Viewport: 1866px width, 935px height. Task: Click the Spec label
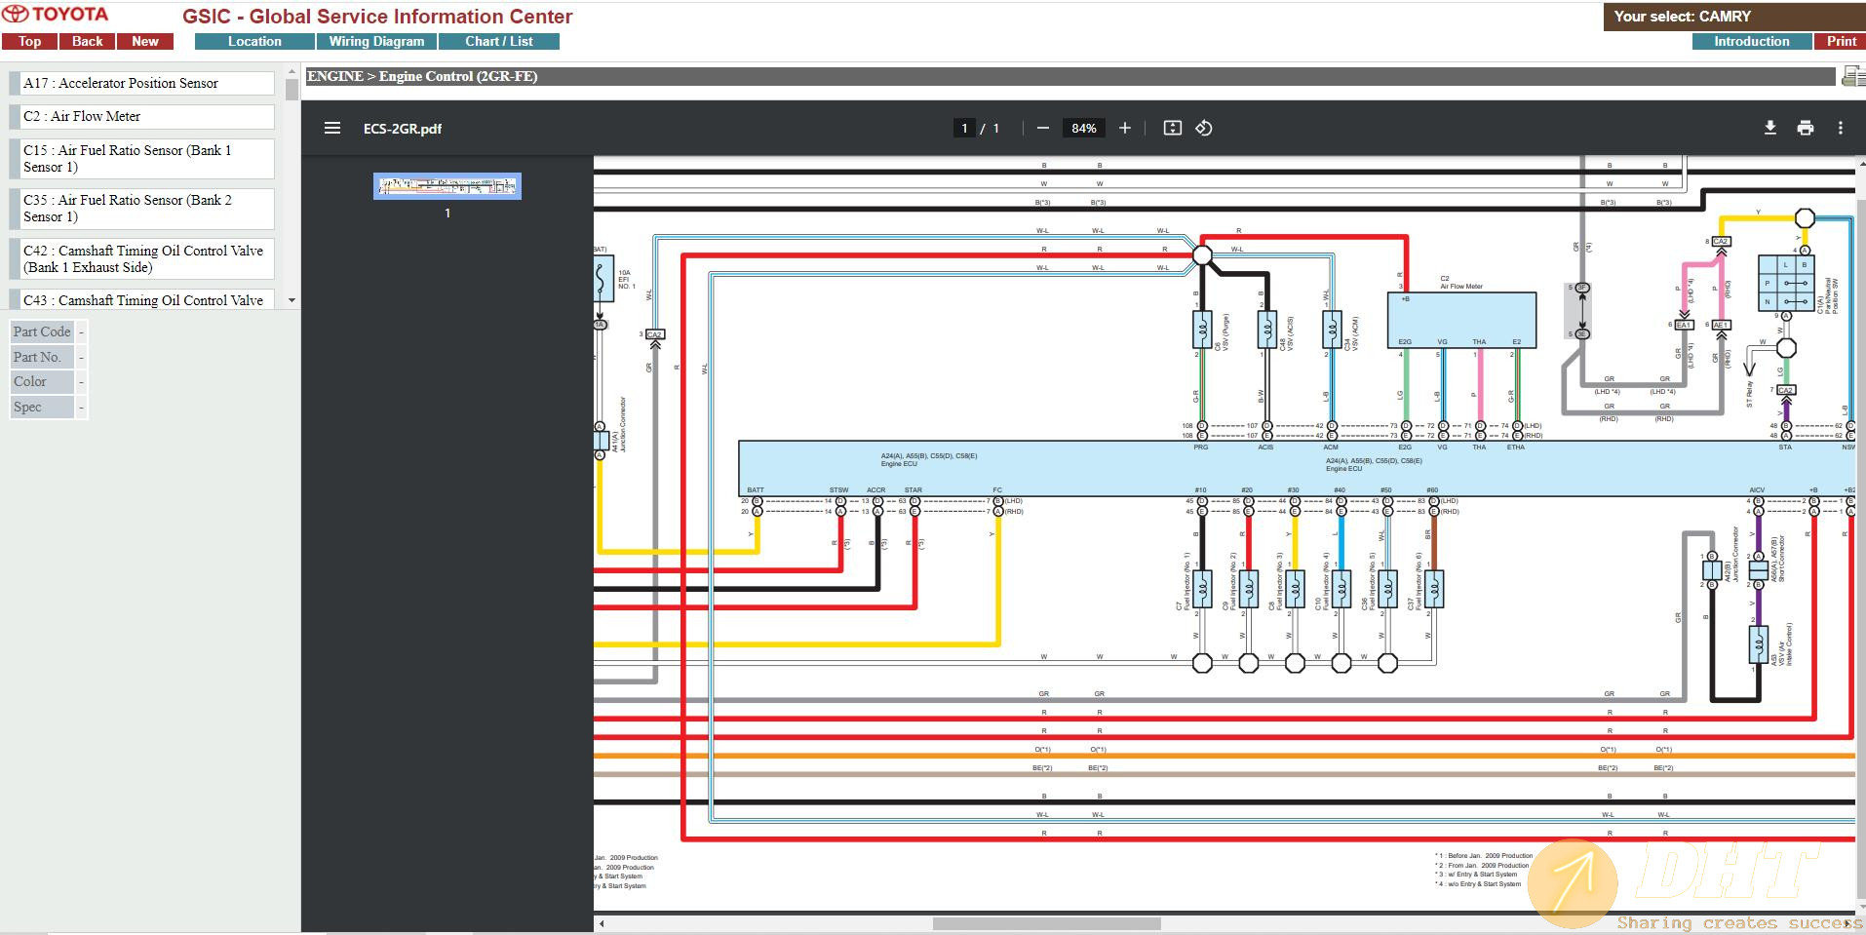point(42,407)
